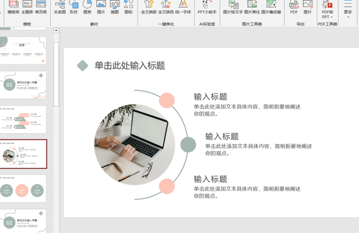Open the PDF转PPT dropdown
The height and width of the screenshot is (233, 359).
(x=327, y=10)
